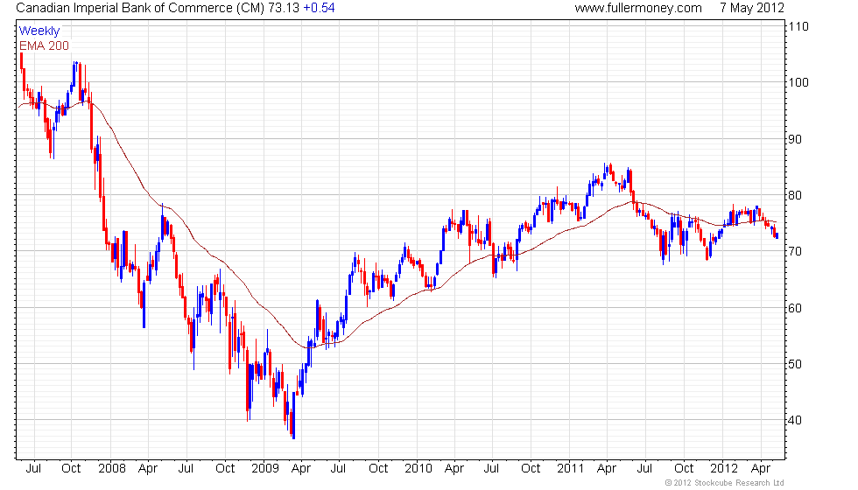858x490 pixels.
Task: Click the 'Oct' label just before 2011
Action: pos(531,469)
